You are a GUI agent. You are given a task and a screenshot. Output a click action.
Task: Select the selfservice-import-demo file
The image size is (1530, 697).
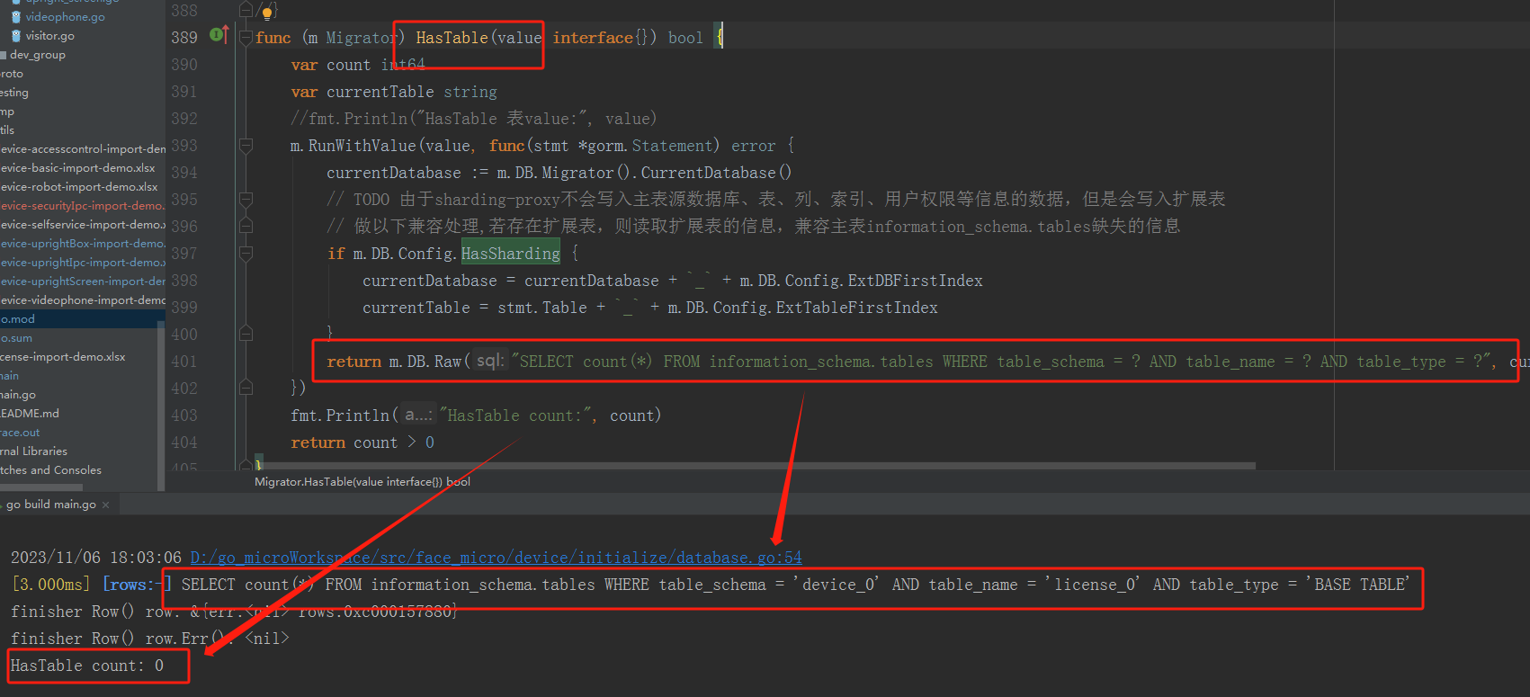pos(82,224)
